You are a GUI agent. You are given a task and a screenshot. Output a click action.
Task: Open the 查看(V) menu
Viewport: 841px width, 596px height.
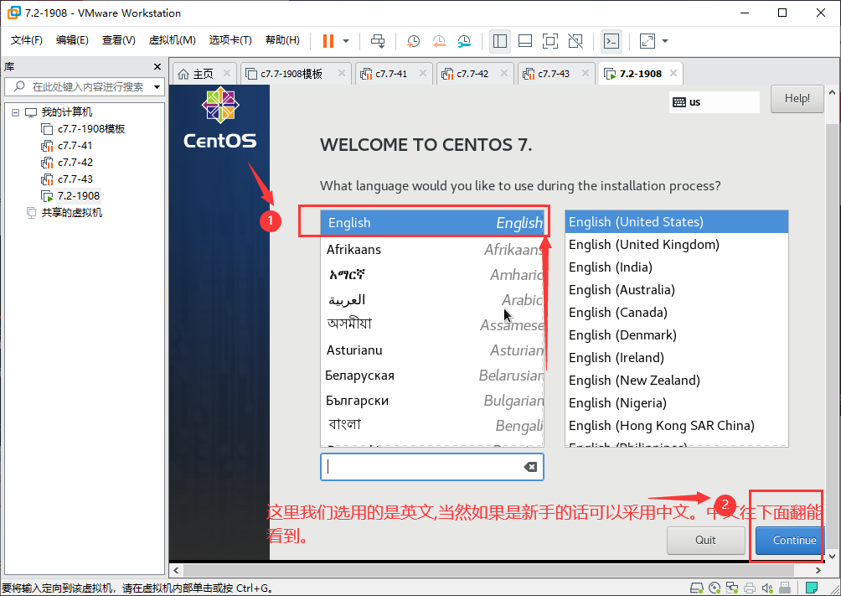click(x=119, y=40)
